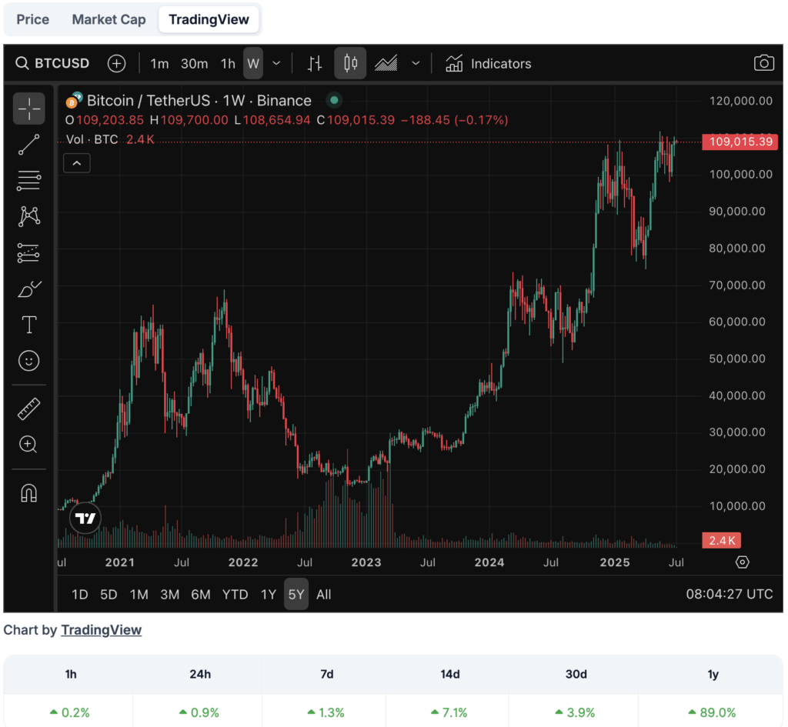Click the 100,000.00 price axis label
Viewport: 788px width, 727px height.
tap(741, 175)
